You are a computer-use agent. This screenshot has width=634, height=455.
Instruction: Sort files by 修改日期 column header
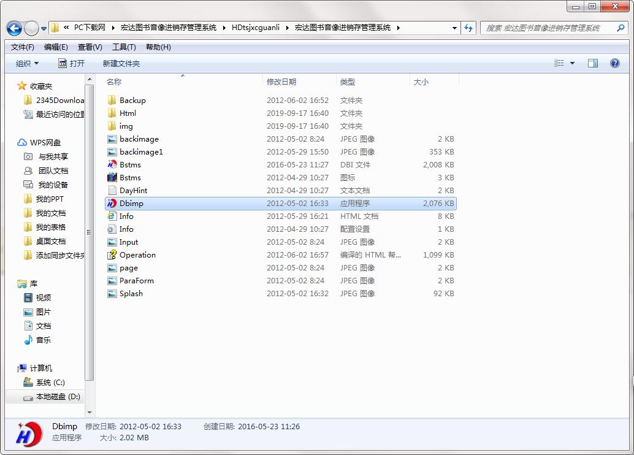tap(281, 82)
